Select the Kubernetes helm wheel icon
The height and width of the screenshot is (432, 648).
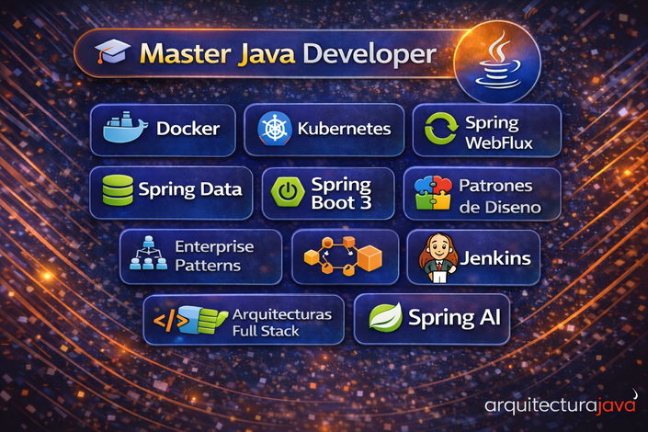(x=274, y=130)
